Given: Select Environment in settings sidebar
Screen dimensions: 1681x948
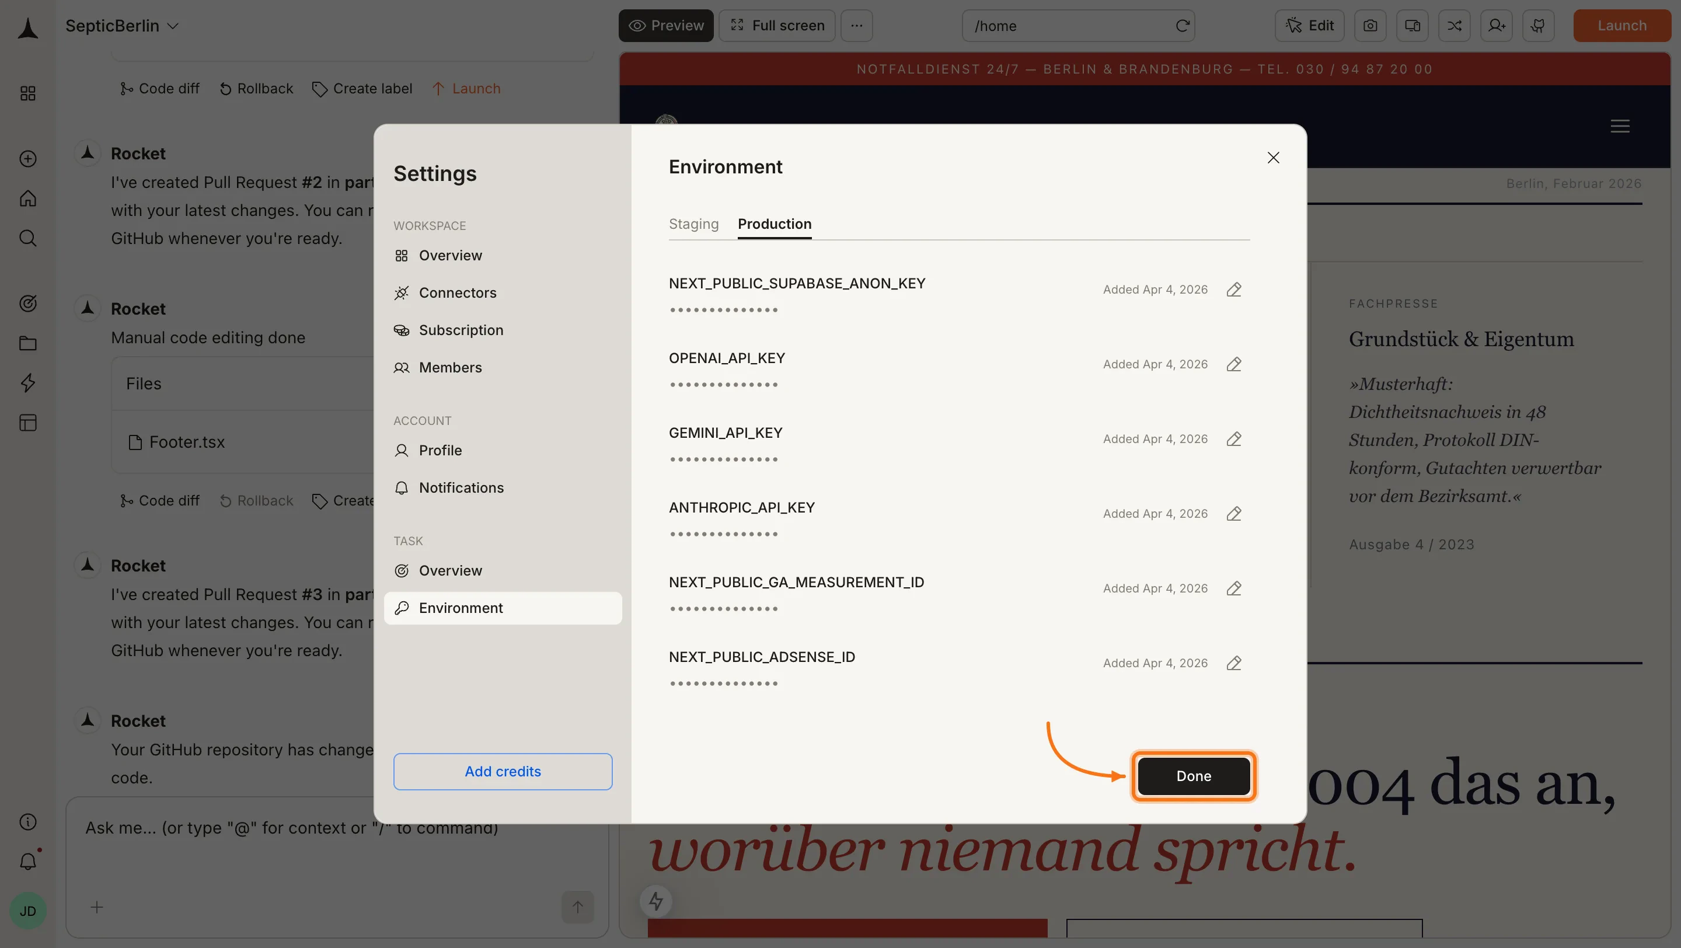Looking at the screenshot, I should click(x=503, y=608).
